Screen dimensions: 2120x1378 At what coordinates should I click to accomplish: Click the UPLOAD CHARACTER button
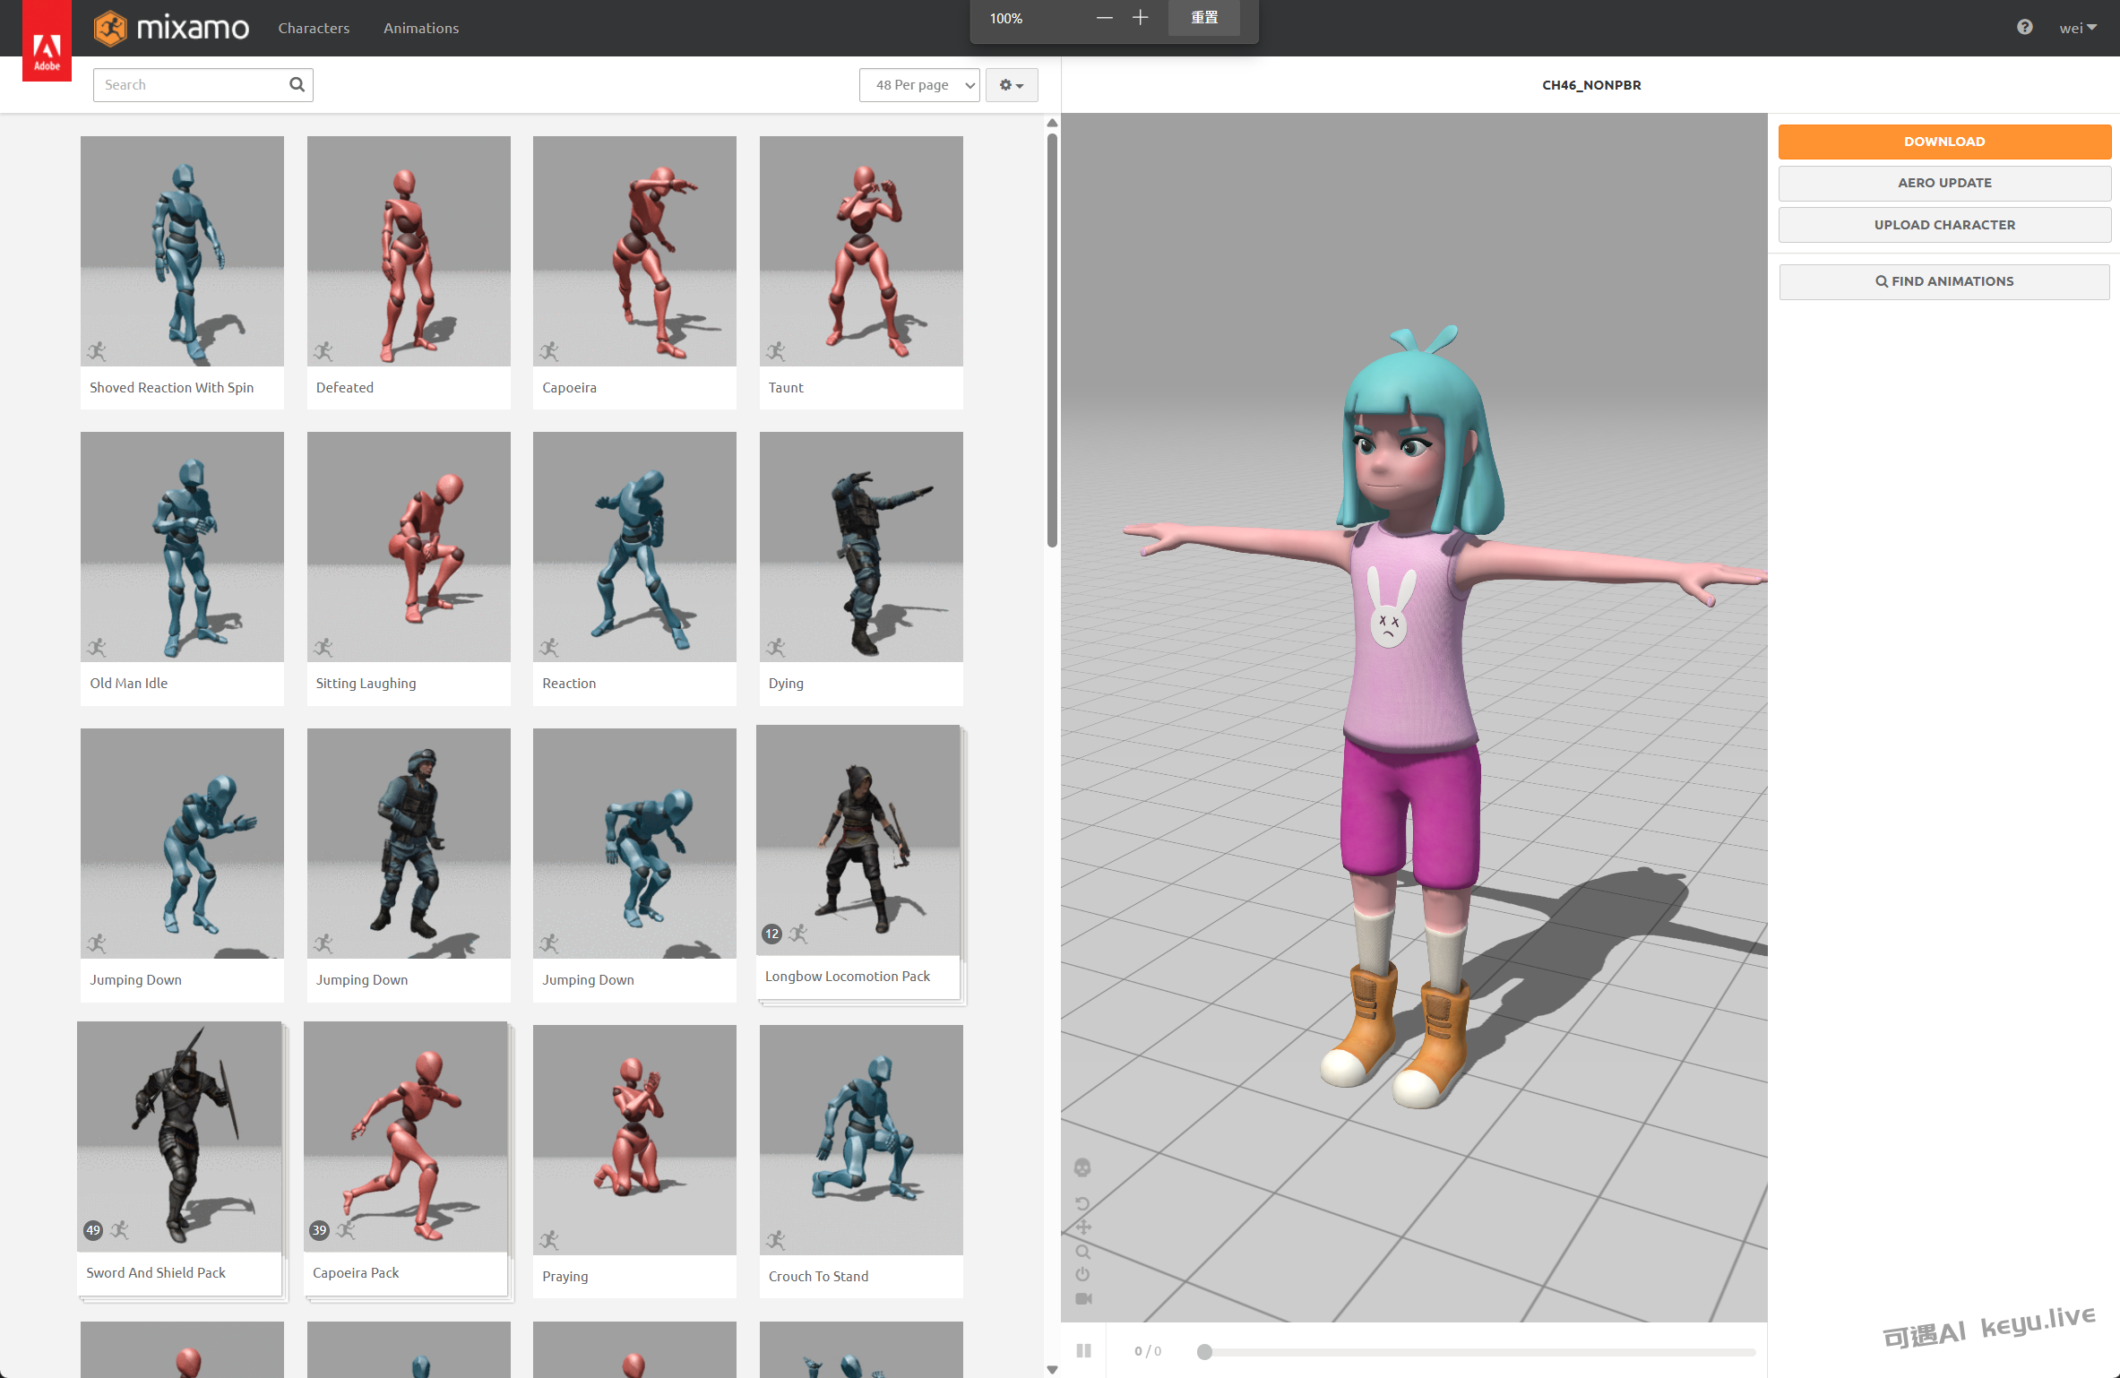[1943, 225]
